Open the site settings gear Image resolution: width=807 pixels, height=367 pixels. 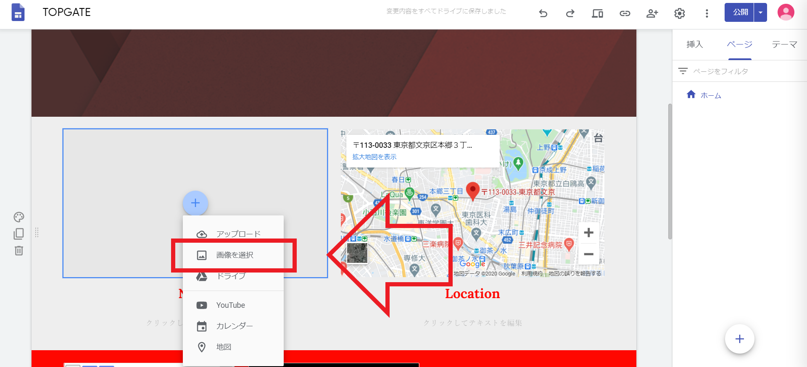click(679, 13)
